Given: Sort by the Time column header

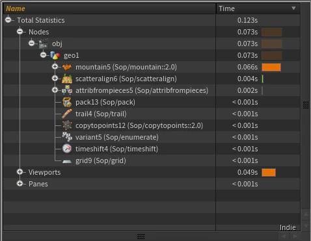Looking at the screenshot, I should coord(258,8).
